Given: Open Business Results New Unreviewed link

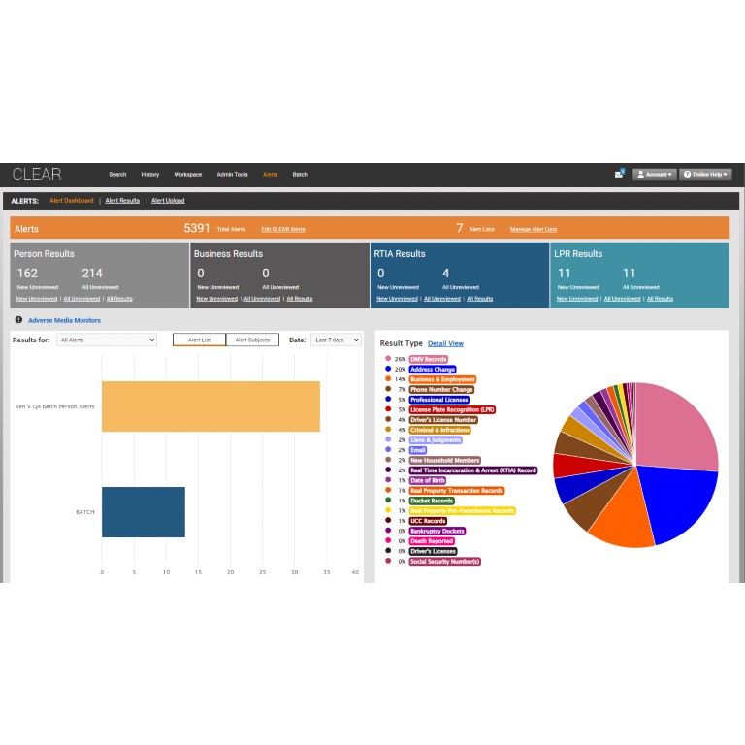Looking at the screenshot, I should coord(216,299).
